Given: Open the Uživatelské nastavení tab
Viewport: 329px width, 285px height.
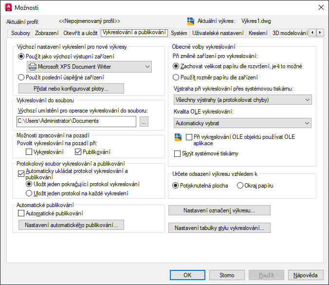Looking at the screenshot, I should coord(218,33).
